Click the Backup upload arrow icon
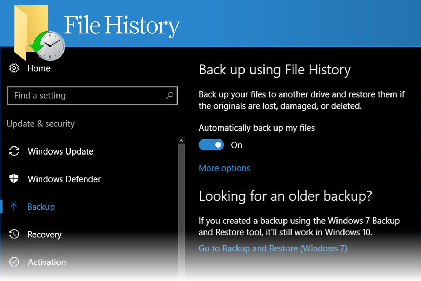Screen dimensions: 421x281 (x=14, y=207)
